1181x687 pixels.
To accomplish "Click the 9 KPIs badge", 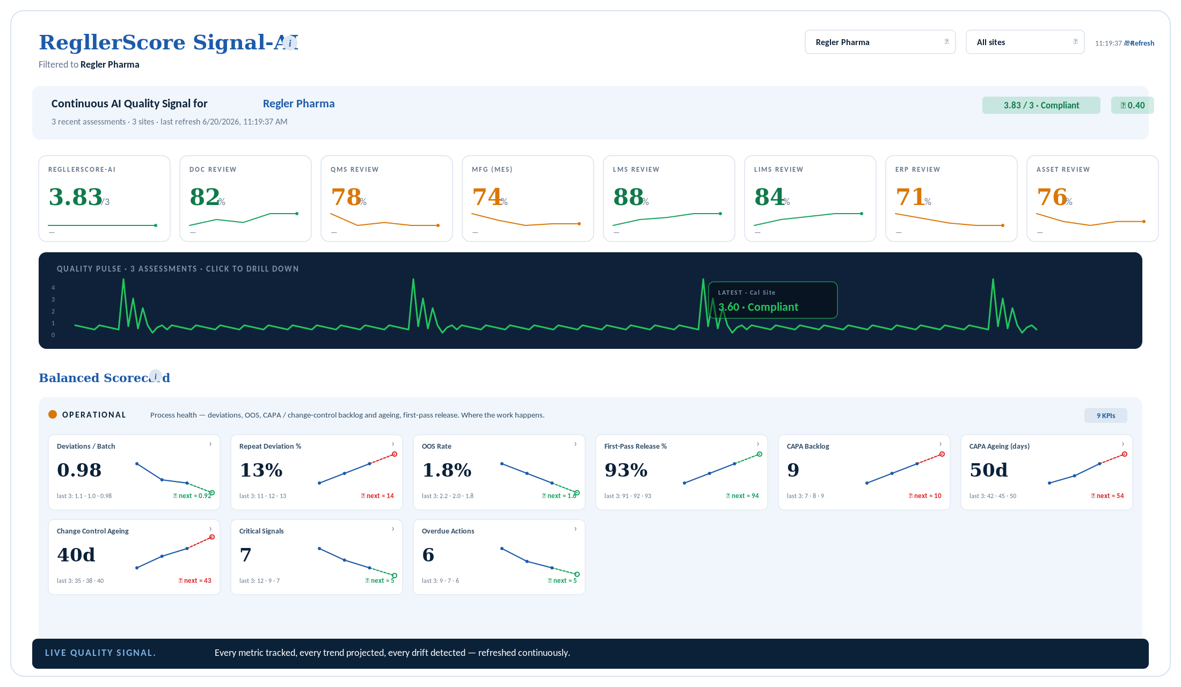I will (x=1106, y=415).
